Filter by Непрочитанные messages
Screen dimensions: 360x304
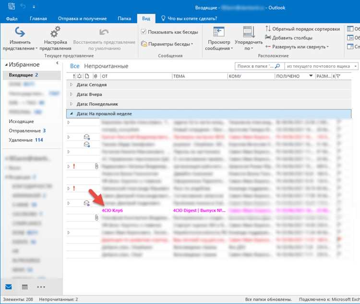pos(106,66)
